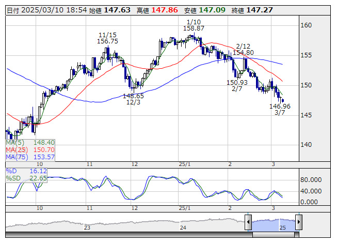Image resolution: width=337 pixels, height=243 pixels.
Task: Click the latest candlestick near 147
Action: [283, 100]
